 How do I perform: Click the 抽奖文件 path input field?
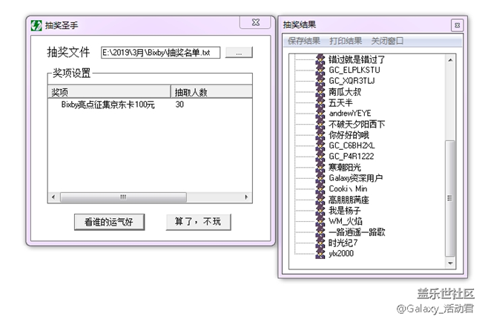click(160, 53)
